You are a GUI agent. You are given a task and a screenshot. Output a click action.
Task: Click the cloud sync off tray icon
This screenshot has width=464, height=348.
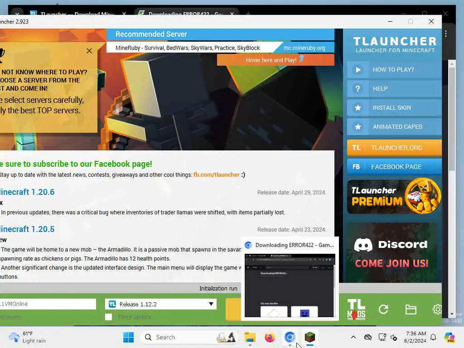(368, 337)
